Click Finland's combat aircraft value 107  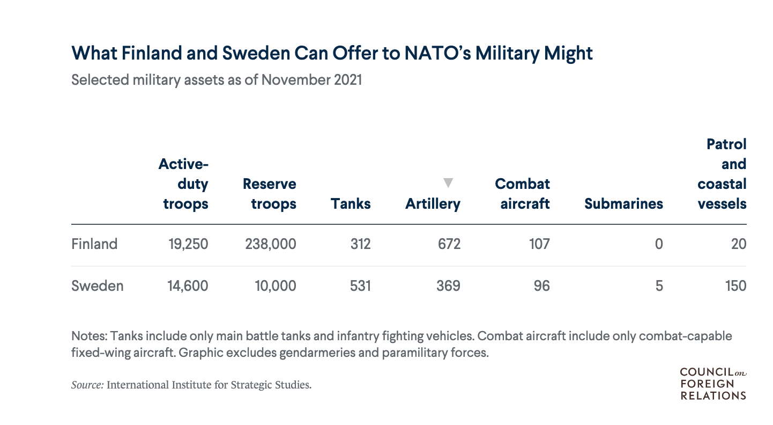pos(538,244)
